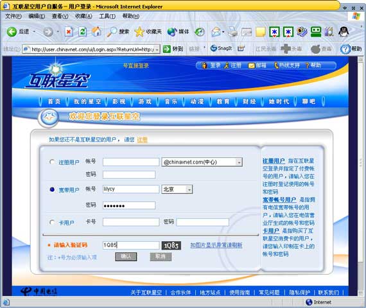Image resolution: width=366 pixels, height=308 pixels.
Task: Open the History clock icon
Action: [x=200, y=32]
